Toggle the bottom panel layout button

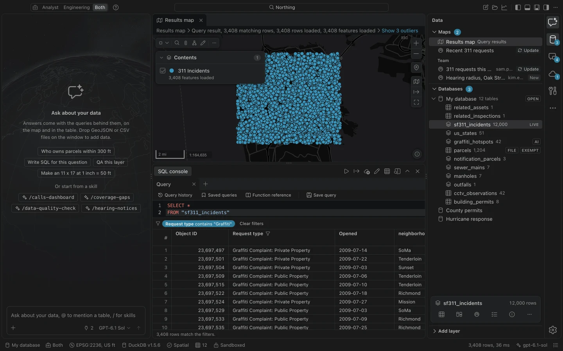pyautogui.click(x=527, y=7)
